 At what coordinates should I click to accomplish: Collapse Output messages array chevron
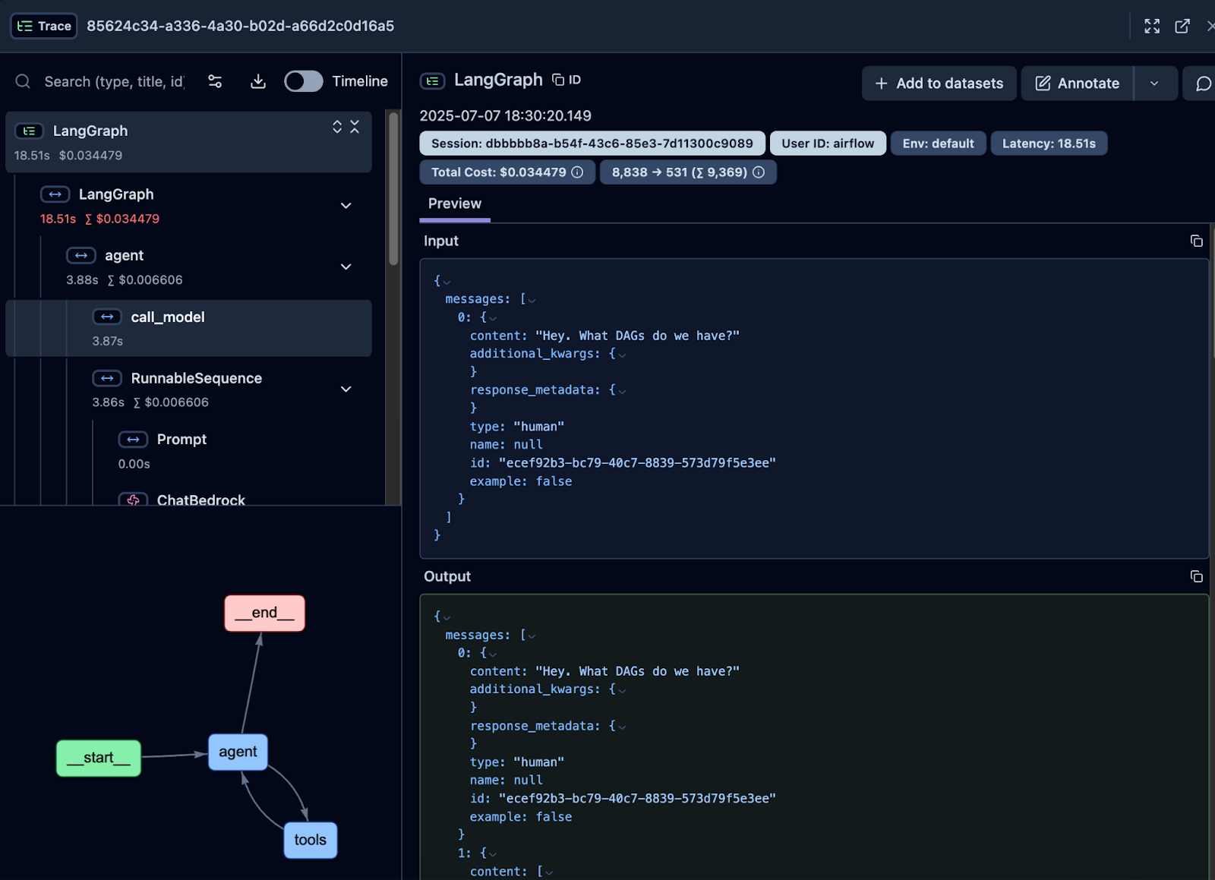pos(532,636)
